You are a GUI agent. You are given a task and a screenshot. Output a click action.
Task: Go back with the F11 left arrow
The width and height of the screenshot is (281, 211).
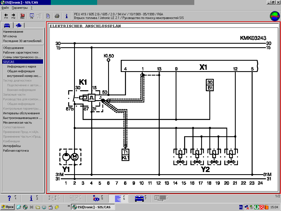coord(6,16)
